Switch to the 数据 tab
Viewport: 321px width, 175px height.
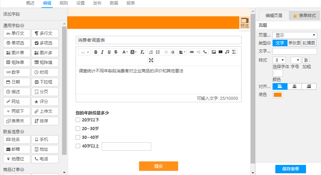click(x=114, y=3)
